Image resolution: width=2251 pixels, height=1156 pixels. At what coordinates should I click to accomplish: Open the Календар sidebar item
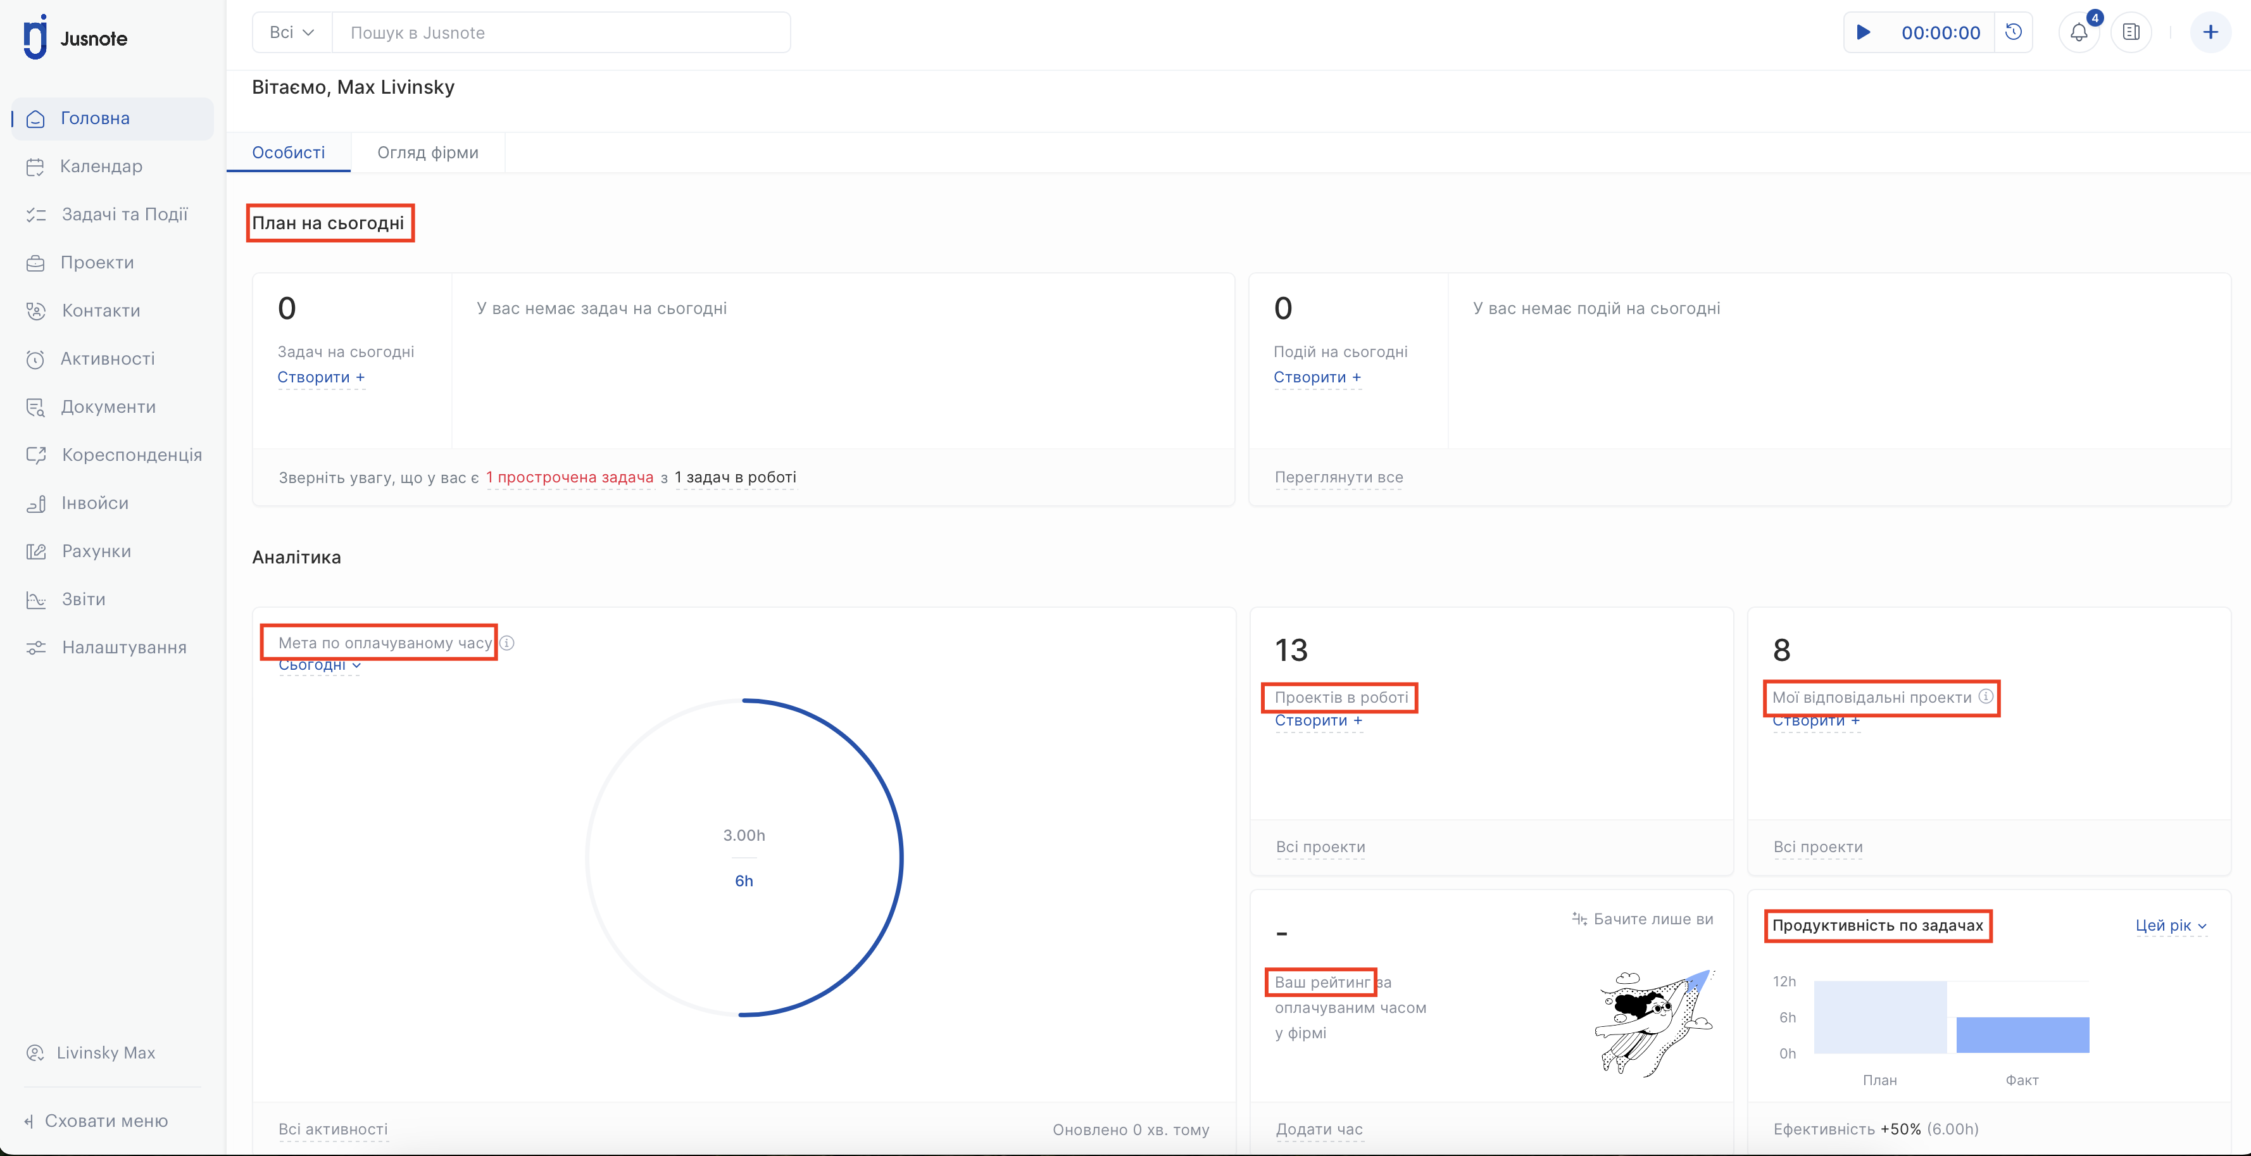113,166
